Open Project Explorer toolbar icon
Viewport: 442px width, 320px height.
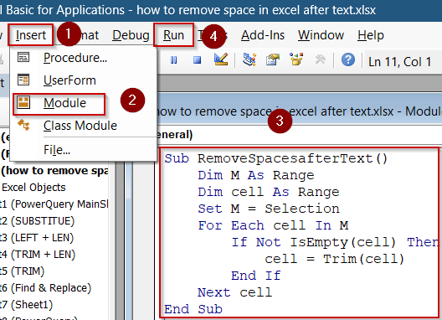tap(249, 59)
